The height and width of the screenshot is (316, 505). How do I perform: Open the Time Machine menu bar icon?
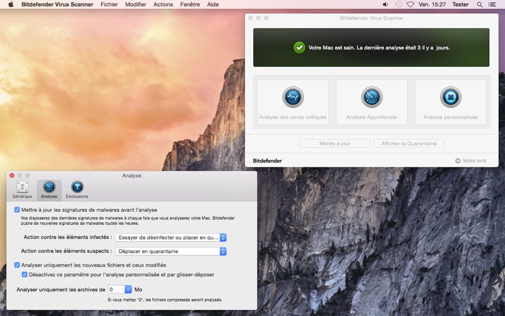point(398,4)
